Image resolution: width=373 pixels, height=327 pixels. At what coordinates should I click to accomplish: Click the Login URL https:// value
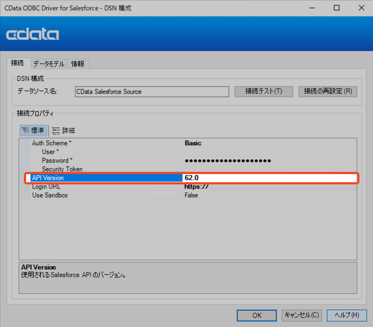(196, 187)
